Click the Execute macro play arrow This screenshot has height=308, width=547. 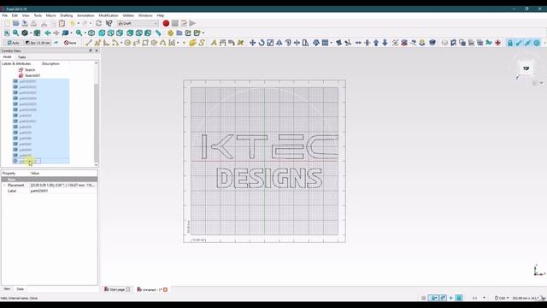(192, 23)
